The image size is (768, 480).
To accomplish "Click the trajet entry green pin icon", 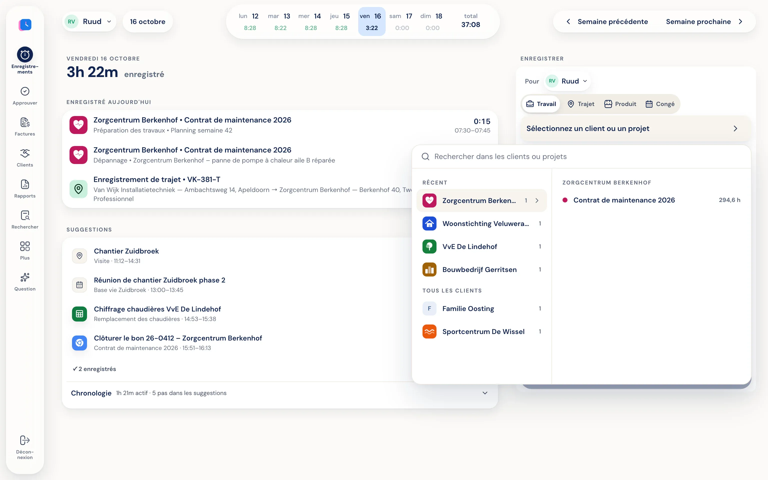I will click(78, 189).
